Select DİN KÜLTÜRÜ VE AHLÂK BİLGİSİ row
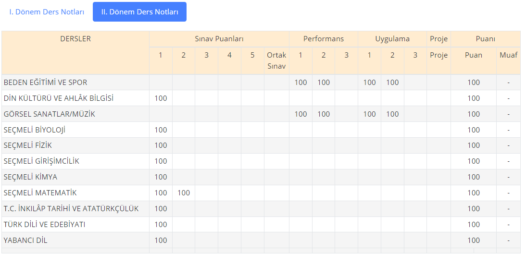The image size is (526, 264). (x=261, y=98)
